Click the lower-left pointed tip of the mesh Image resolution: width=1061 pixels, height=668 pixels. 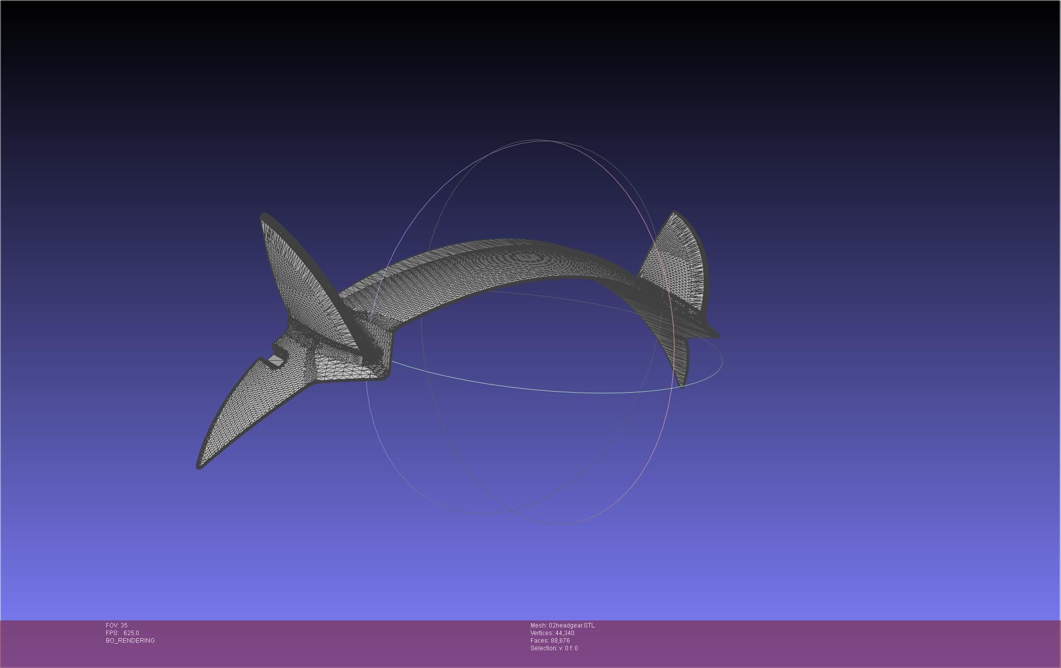(199, 466)
